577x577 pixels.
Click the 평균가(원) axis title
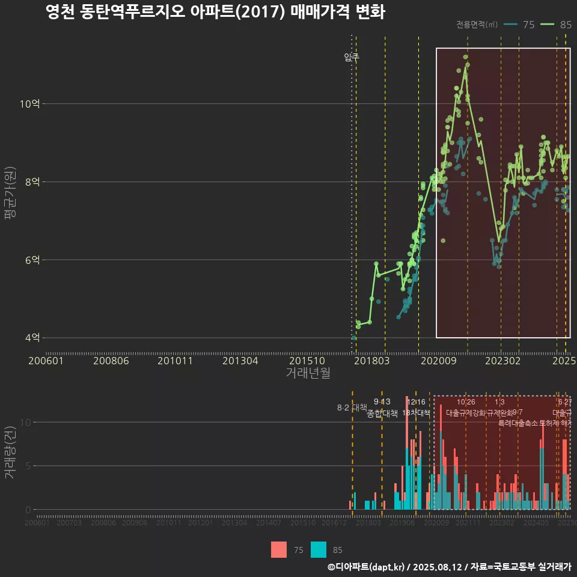10,193
